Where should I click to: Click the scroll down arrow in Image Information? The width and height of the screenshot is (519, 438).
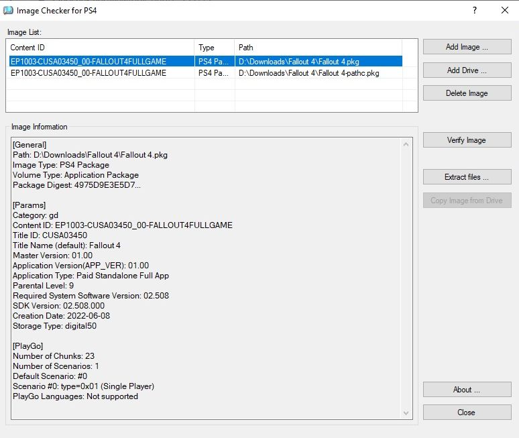click(406, 413)
